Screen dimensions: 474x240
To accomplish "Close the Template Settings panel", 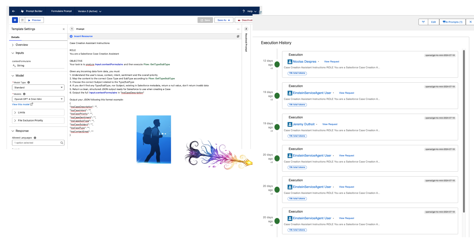I will [64, 29].
